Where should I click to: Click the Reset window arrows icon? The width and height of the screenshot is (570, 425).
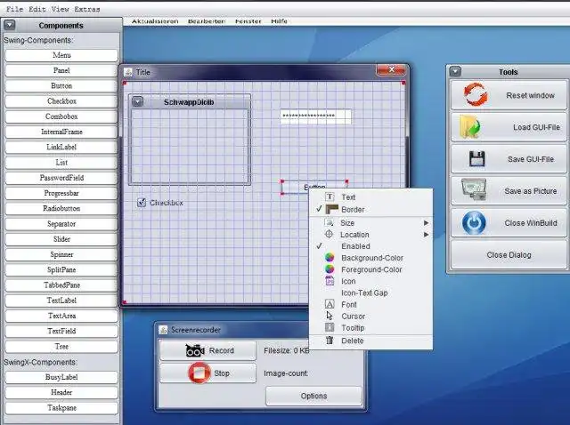click(475, 94)
